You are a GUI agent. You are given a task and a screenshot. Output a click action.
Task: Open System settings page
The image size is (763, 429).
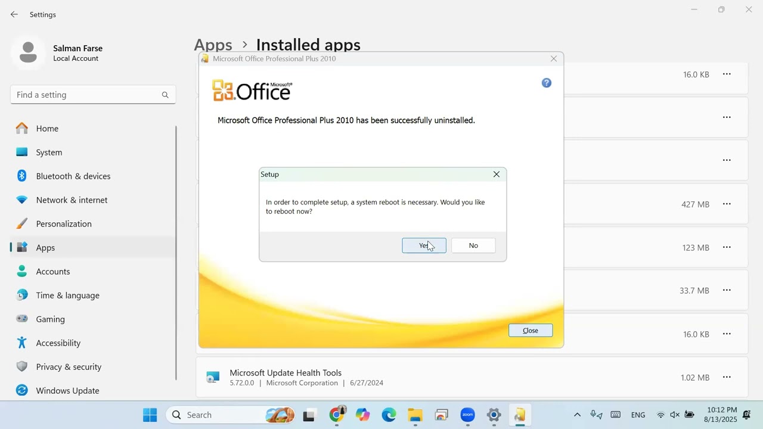click(93, 152)
